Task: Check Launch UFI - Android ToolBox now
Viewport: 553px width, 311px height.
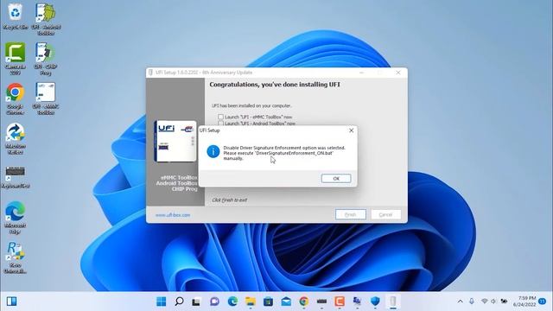Action: click(x=220, y=124)
